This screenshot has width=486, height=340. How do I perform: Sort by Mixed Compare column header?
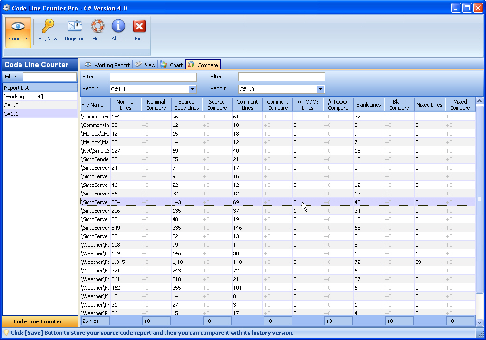coord(460,105)
